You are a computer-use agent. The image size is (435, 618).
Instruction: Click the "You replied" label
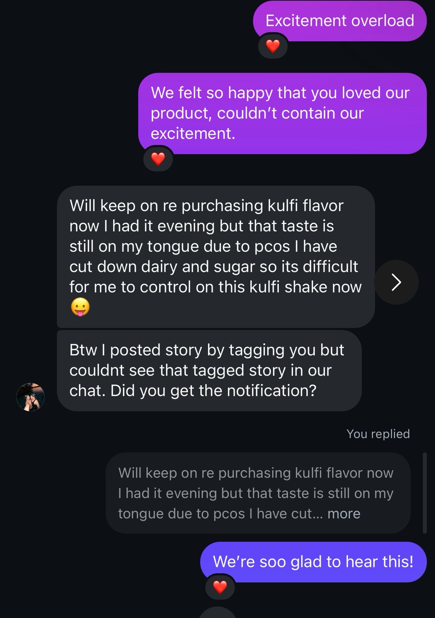(x=378, y=434)
